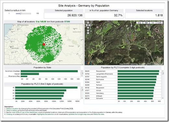
Task: Pan the Google satellite map left
Action: click(x=87, y=25)
